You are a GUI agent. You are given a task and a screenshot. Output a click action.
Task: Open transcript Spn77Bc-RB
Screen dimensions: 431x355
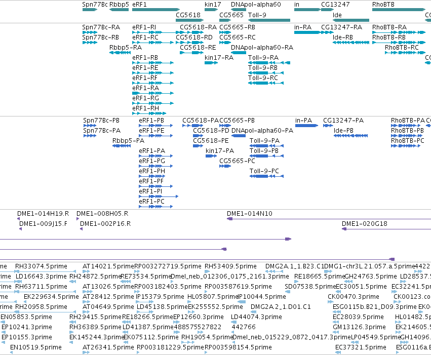[101, 37]
